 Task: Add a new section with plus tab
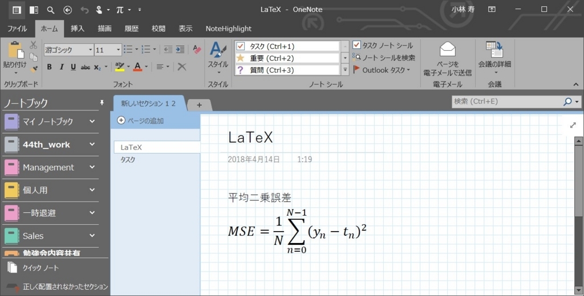click(x=199, y=105)
